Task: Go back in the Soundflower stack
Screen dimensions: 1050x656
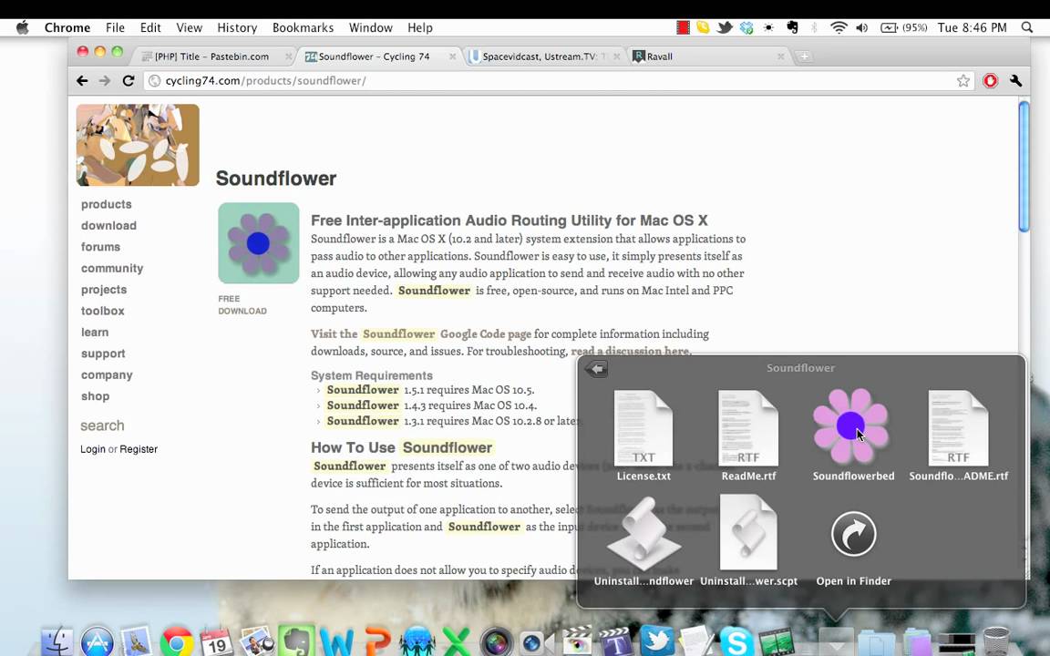Action: click(x=595, y=368)
